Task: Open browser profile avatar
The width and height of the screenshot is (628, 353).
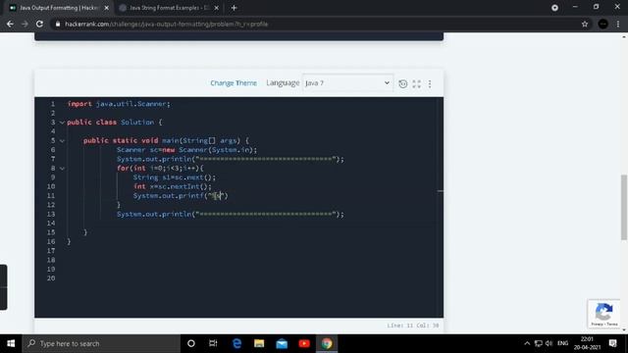Action: point(602,24)
